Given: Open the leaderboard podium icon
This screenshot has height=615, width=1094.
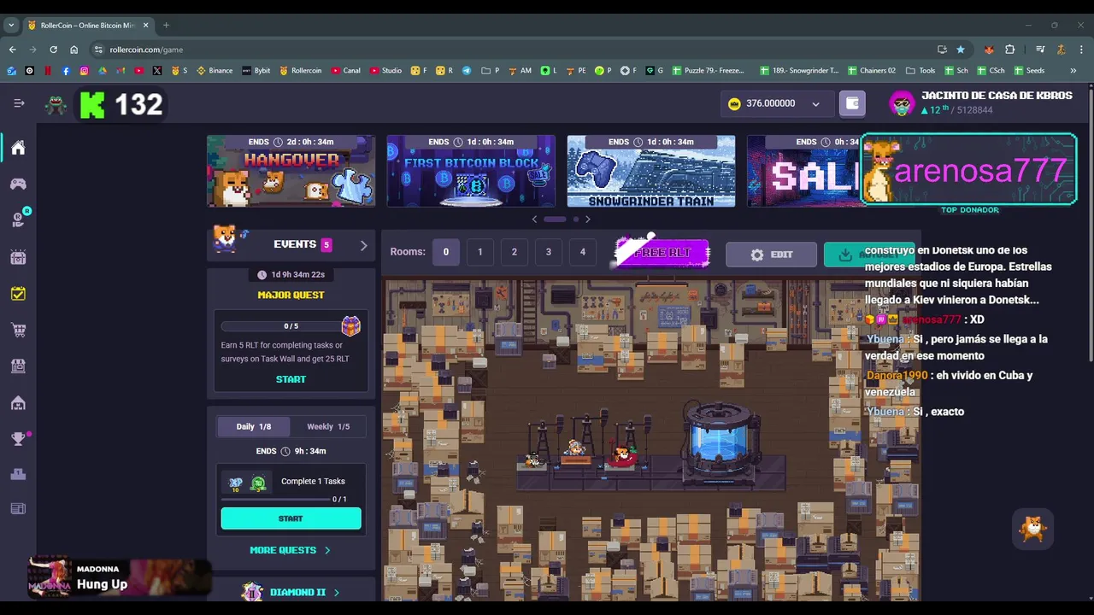Looking at the screenshot, I should [18, 475].
